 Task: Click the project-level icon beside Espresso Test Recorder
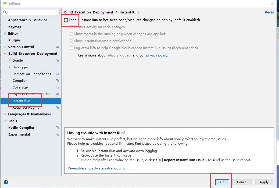coord(57,94)
